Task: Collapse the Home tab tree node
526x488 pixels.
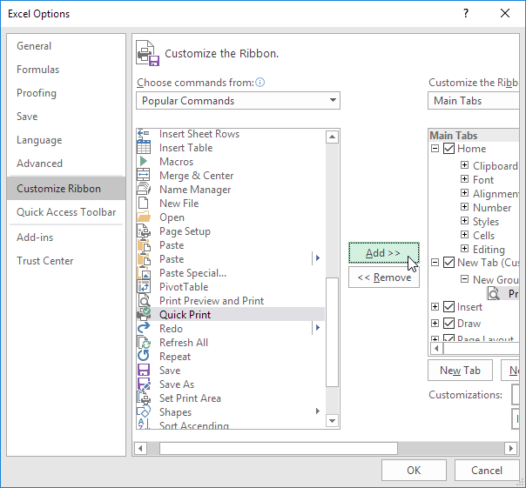Action: coord(435,149)
